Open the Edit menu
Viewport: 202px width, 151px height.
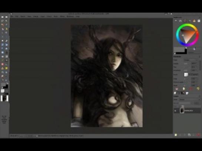tap(17, 16)
